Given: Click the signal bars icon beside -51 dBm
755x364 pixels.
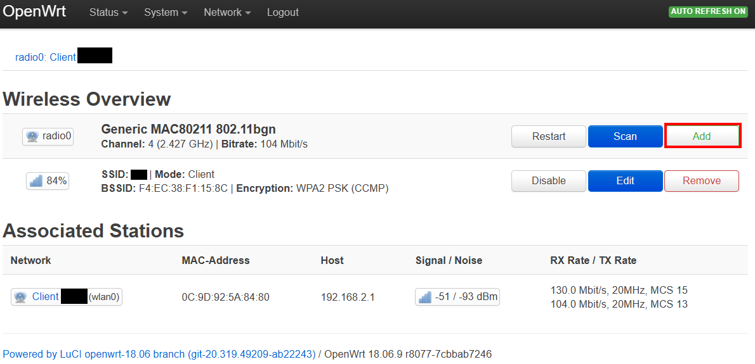Looking at the screenshot, I should (x=425, y=297).
